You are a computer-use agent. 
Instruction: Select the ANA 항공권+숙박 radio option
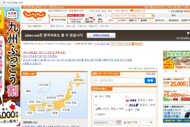pos(126,105)
